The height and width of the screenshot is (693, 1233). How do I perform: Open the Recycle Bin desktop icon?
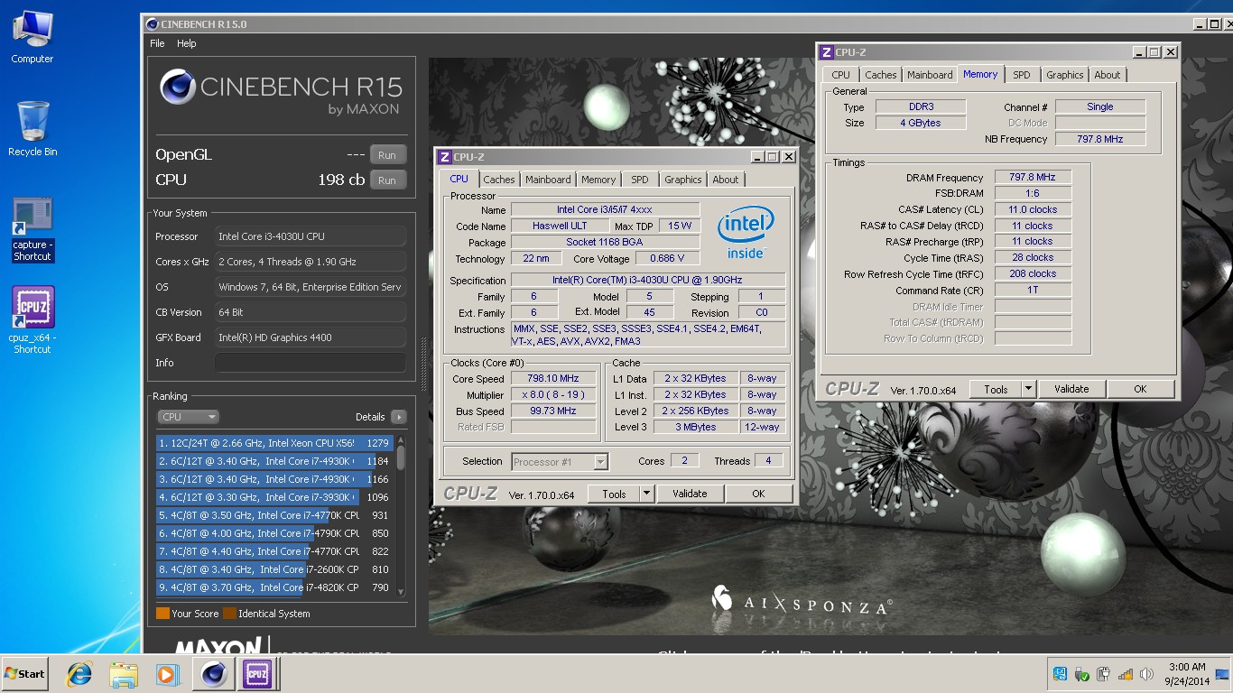32,128
